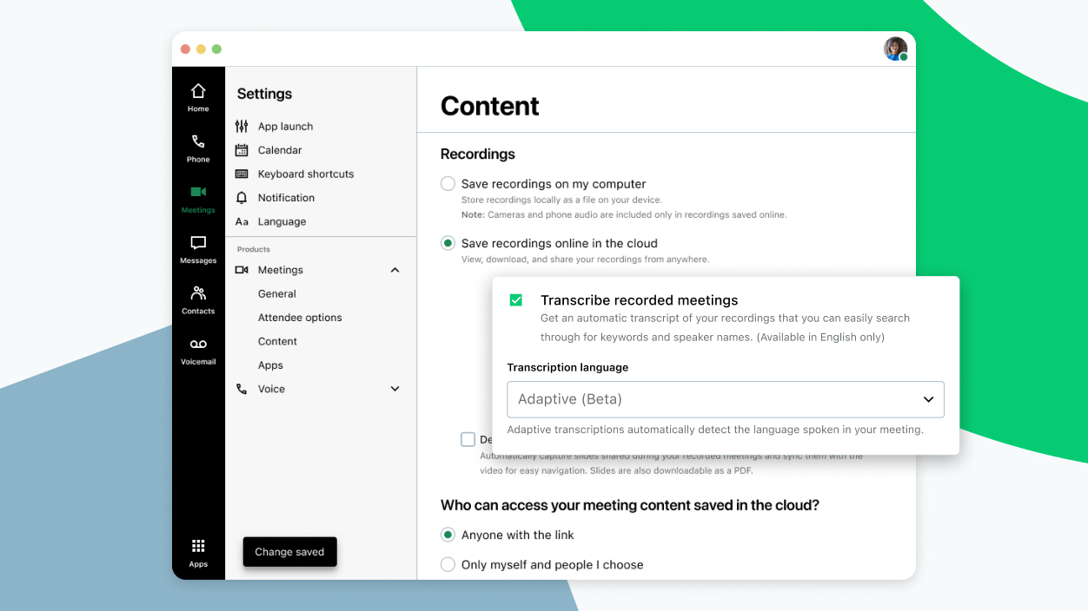Viewport: 1088px width, 611px height.
Task: Select Save recordings on my computer
Action: 448,183
